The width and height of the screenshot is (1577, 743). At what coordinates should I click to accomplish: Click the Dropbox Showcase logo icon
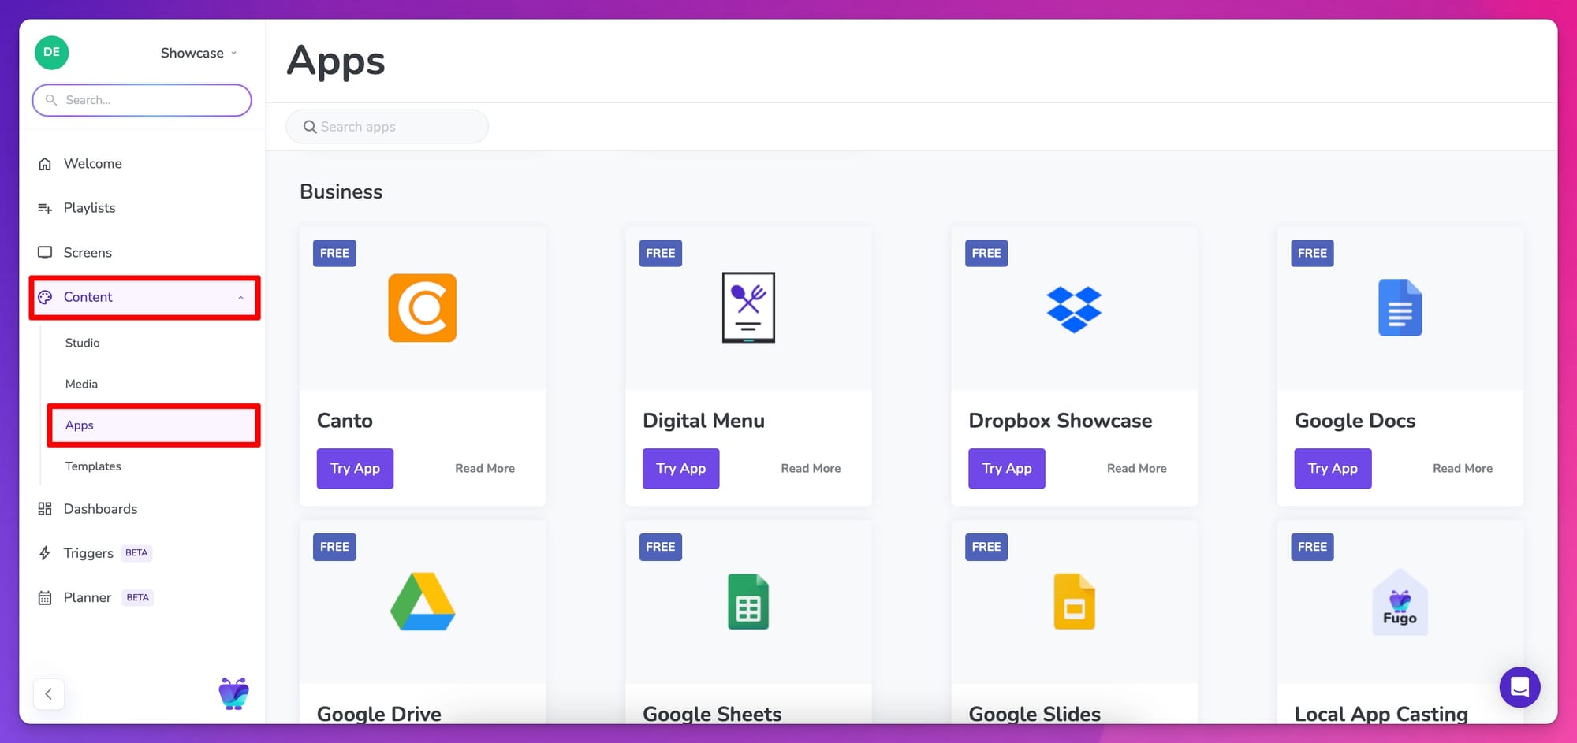pos(1074,309)
